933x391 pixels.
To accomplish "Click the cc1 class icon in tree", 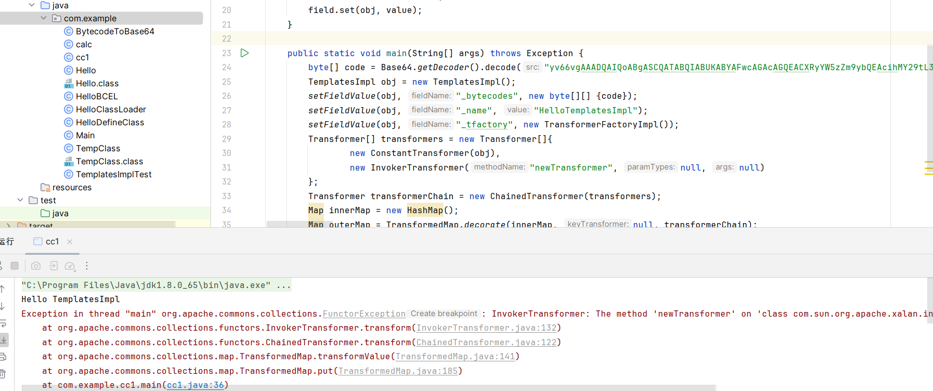I will click(x=69, y=57).
